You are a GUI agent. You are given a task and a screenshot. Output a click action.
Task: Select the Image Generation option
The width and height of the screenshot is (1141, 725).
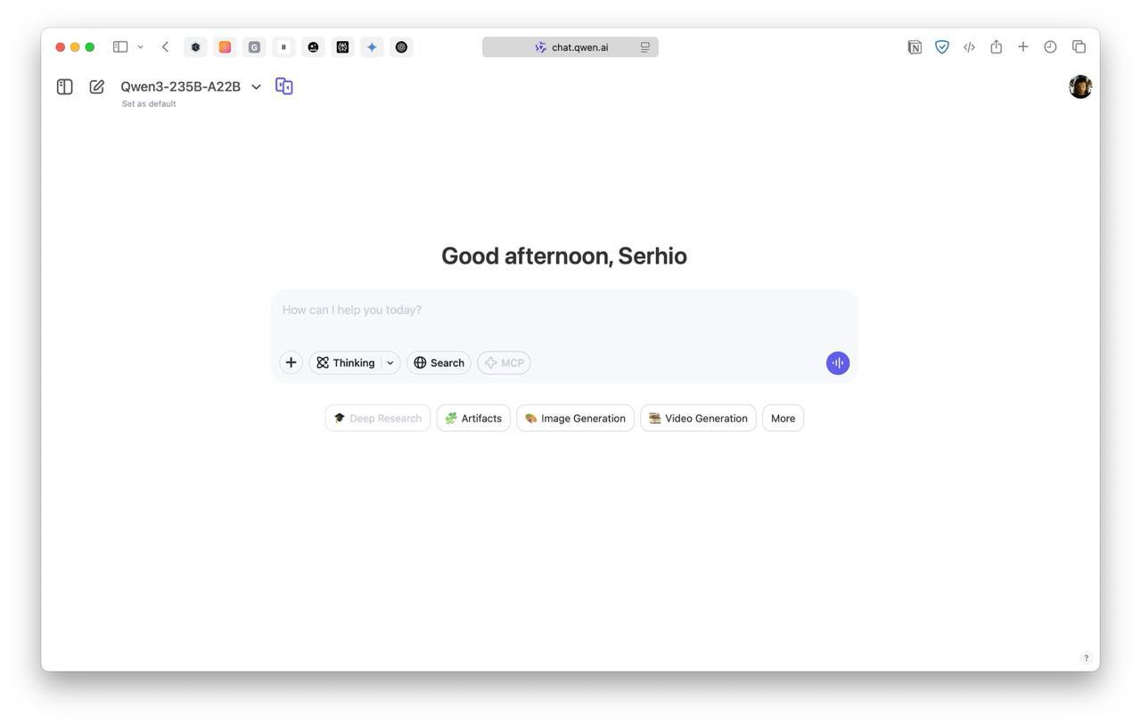[x=575, y=419]
